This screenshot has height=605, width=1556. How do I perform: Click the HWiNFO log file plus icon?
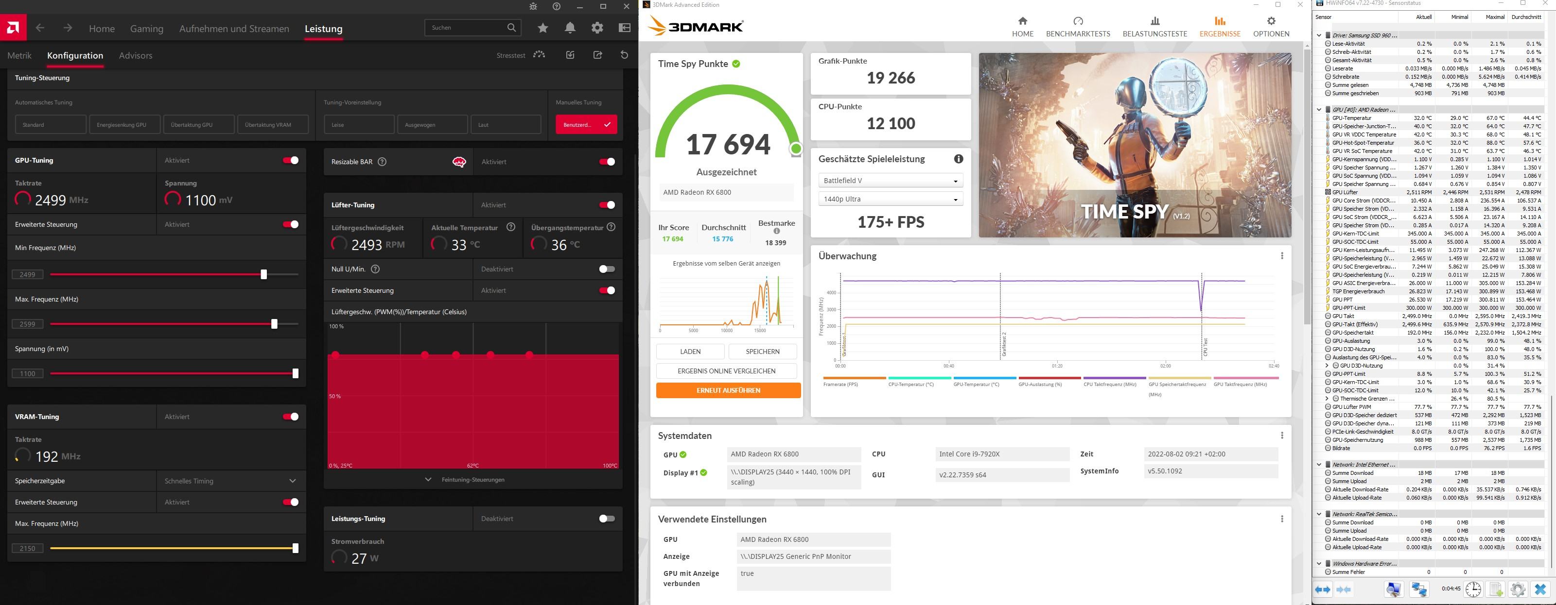[x=1496, y=589]
